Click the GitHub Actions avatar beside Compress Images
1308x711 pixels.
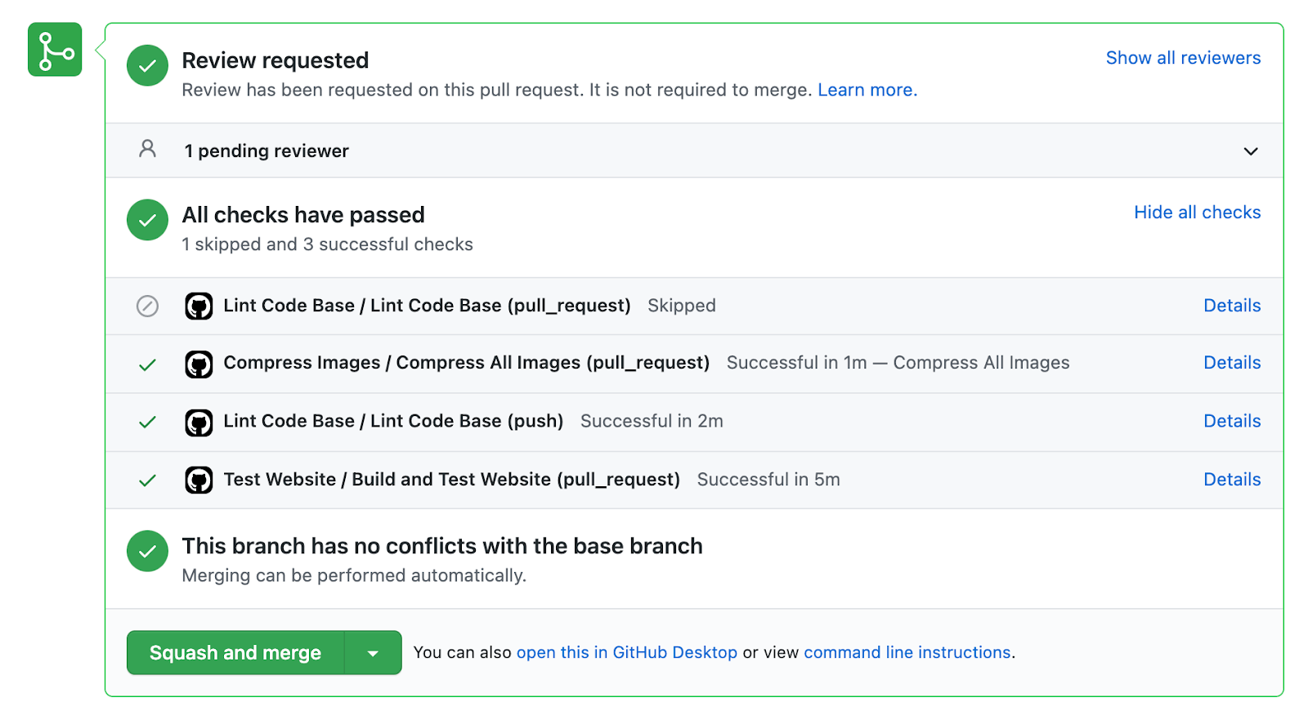click(x=199, y=364)
